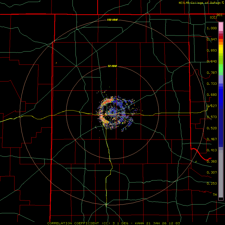Click the 0.360 legend value
The height and width of the screenshot is (225, 225).
[212, 161]
